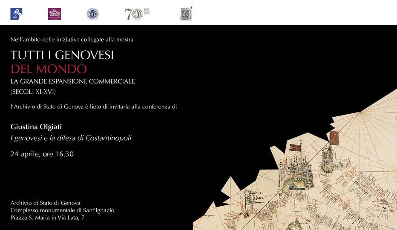Click 'I genovesi e la difesa di Costantinopoli'
Image resolution: width=397 pixels, height=230 pixels.
[x=71, y=138]
